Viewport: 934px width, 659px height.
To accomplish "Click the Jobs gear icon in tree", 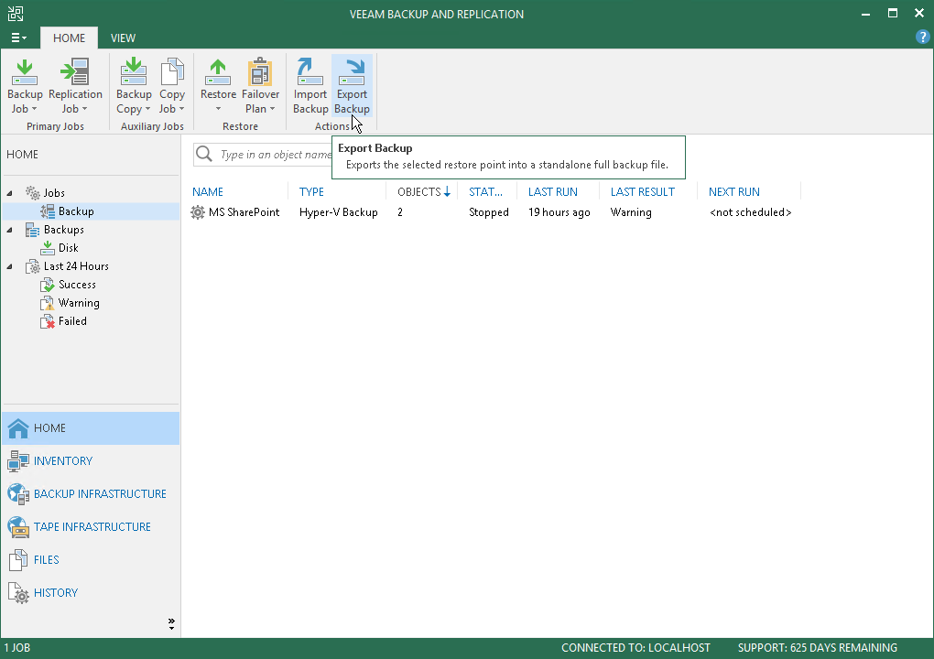I will (33, 193).
